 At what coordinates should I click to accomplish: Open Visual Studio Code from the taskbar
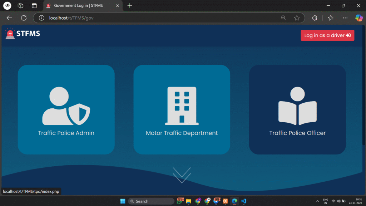[x=244, y=201]
